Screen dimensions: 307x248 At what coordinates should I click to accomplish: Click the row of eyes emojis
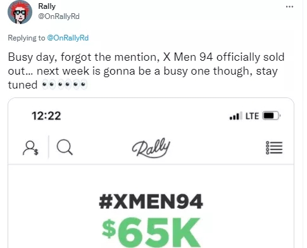click(65, 85)
